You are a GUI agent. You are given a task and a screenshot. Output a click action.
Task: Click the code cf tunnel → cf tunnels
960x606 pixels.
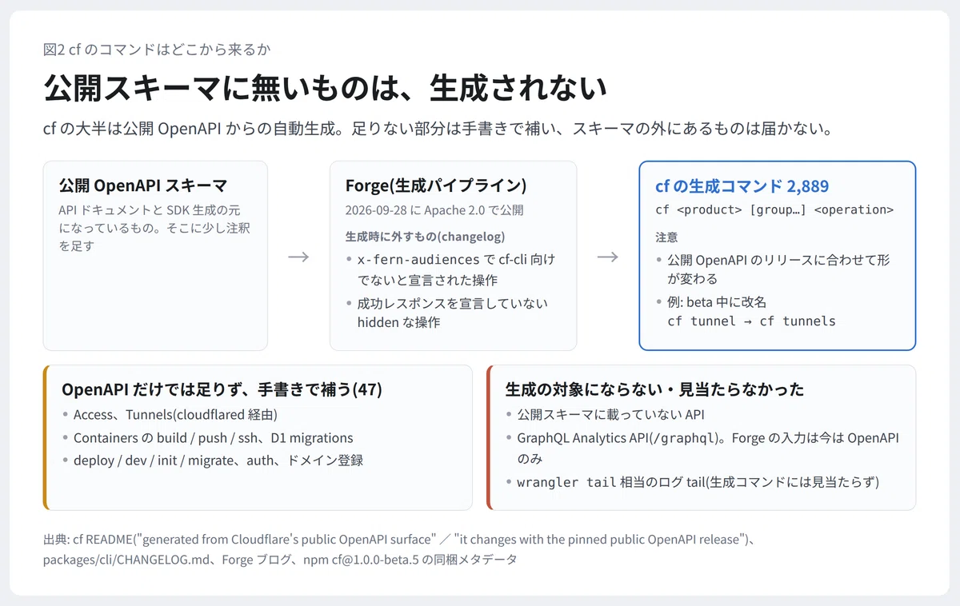click(751, 321)
